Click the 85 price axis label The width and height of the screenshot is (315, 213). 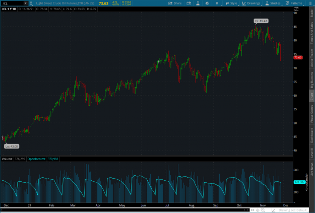pyautogui.click(x=295, y=27)
